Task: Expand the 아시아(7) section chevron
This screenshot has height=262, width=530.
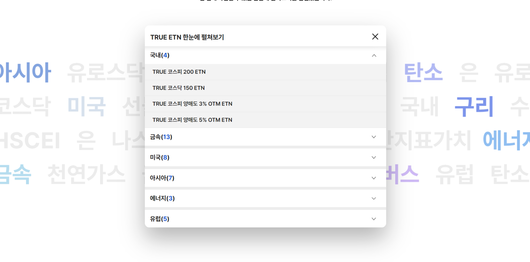Action: point(374,178)
